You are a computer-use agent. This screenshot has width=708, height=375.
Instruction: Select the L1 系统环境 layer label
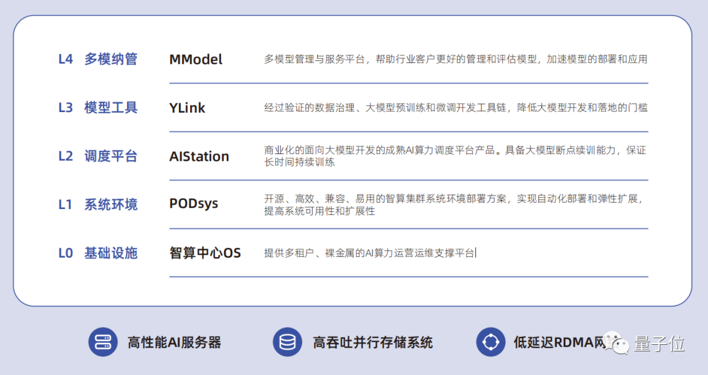[x=98, y=205]
